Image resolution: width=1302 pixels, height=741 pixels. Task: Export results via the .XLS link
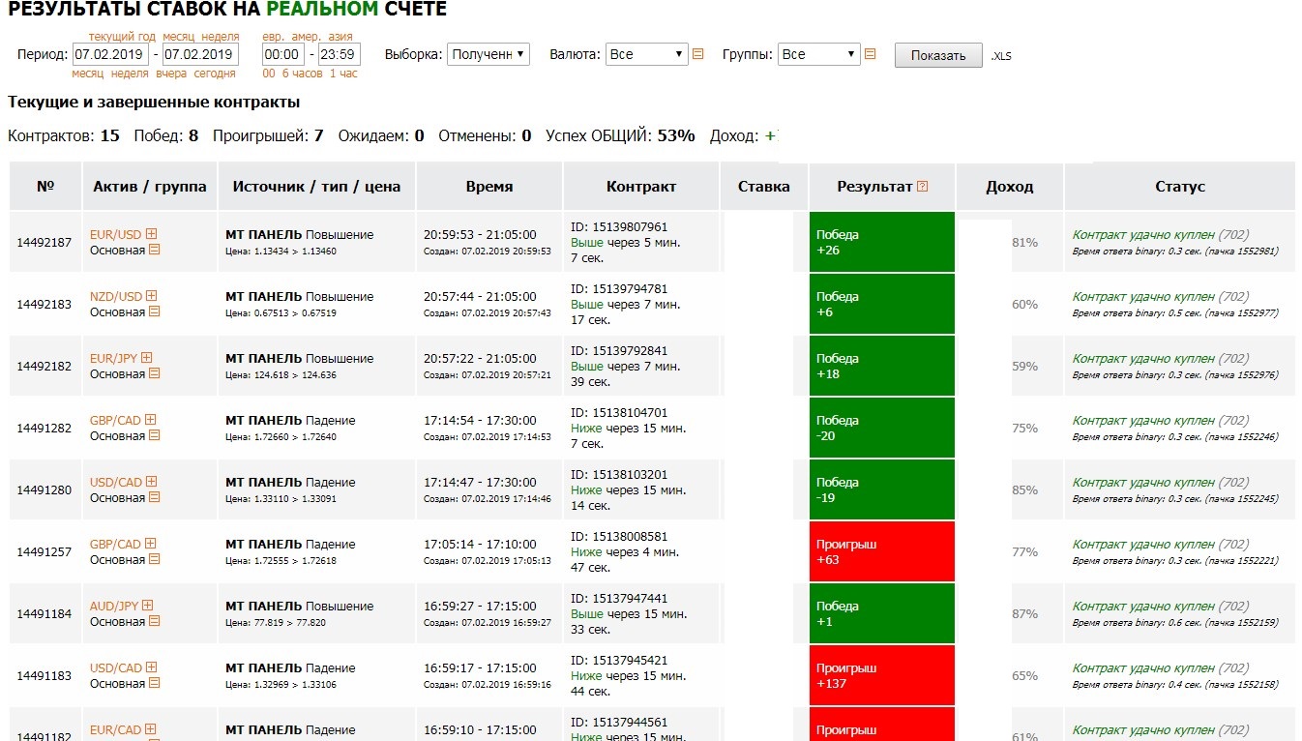[1000, 56]
